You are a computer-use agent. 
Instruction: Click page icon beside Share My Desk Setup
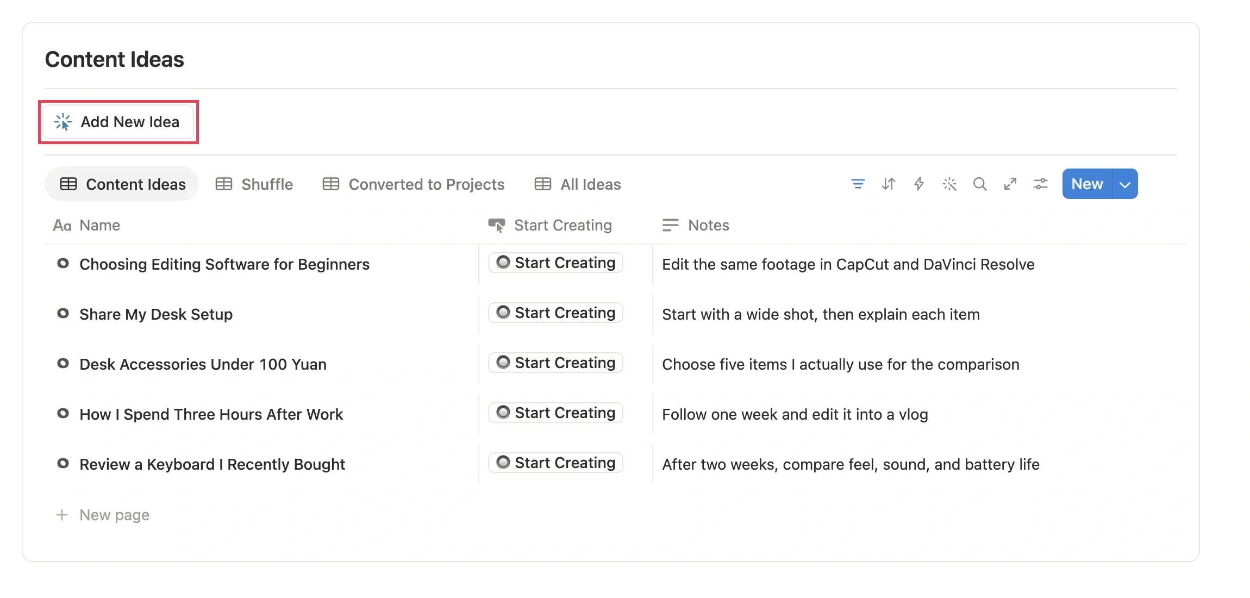coord(63,314)
